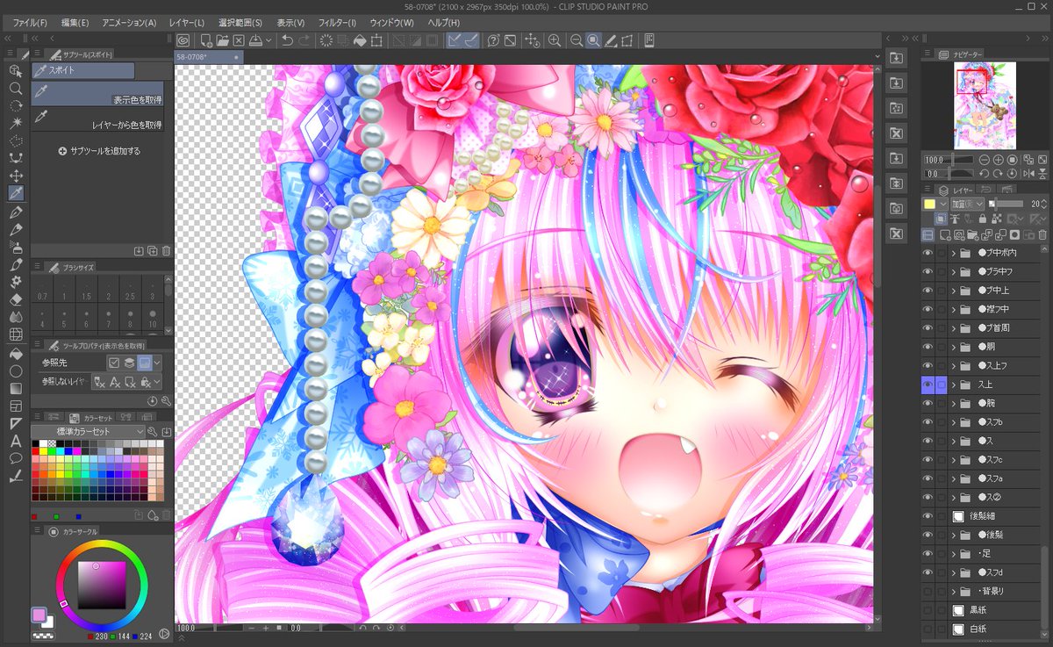
Task: Click the Undo arrow in the command bar
Action: (x=287, y=40)
